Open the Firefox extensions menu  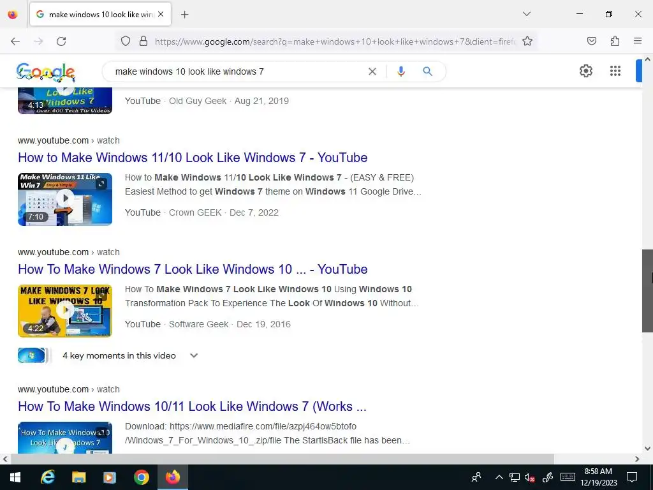(x=615, y=41)
